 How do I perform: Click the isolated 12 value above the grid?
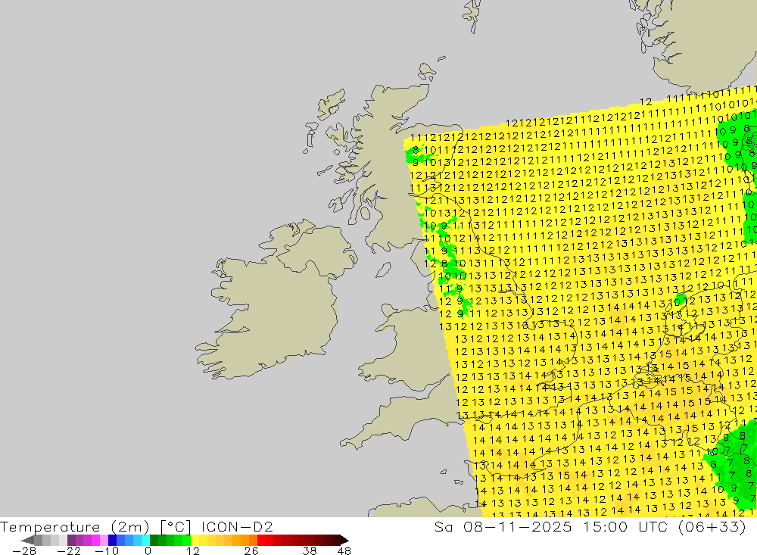(x=646, y=102)
